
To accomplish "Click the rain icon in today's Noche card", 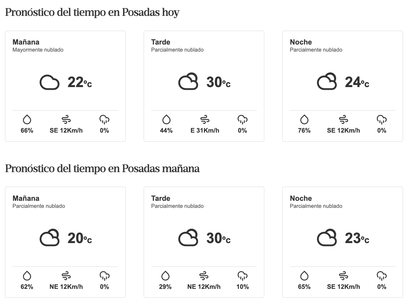I will [x=382, y=120].
